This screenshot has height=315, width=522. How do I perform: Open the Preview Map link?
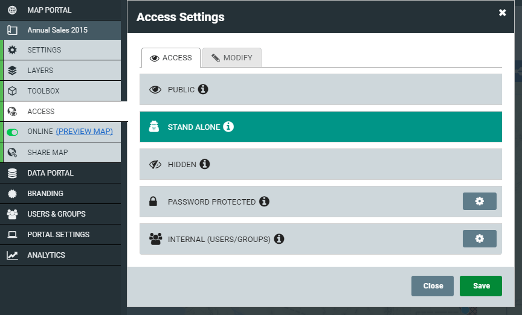point(84,132)
